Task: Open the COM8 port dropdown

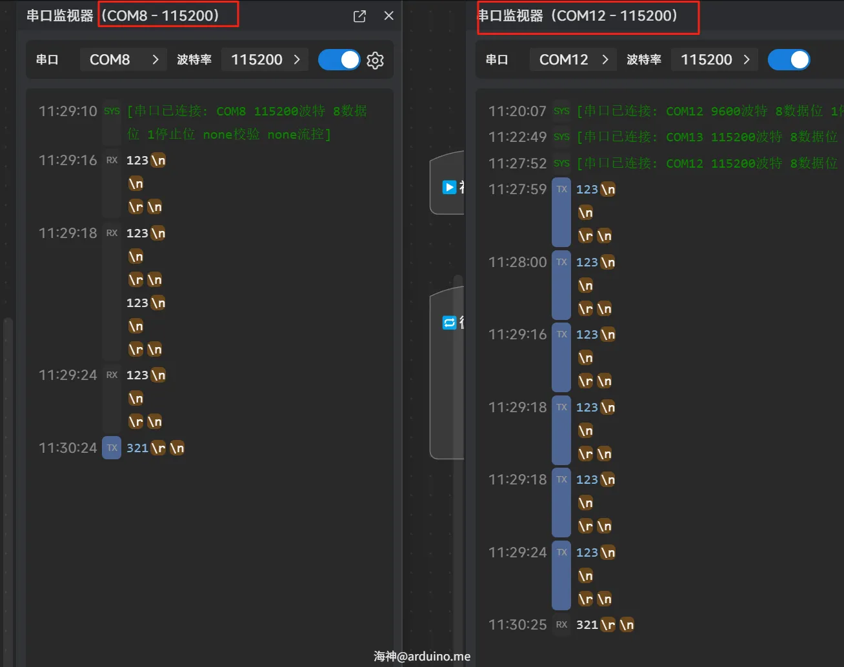Action: (x=123, y=60)
